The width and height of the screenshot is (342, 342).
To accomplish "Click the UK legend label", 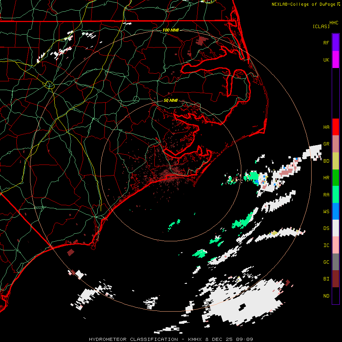I will pos(326,60).
